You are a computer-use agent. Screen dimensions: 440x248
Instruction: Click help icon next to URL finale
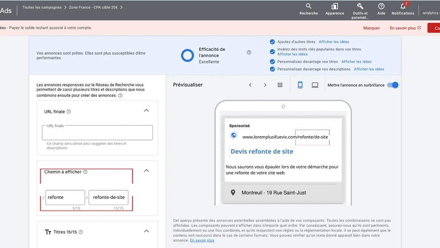point(69,112)
